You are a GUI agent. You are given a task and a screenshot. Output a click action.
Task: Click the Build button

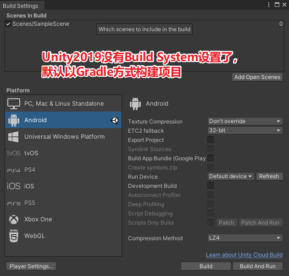pos(206,266)
